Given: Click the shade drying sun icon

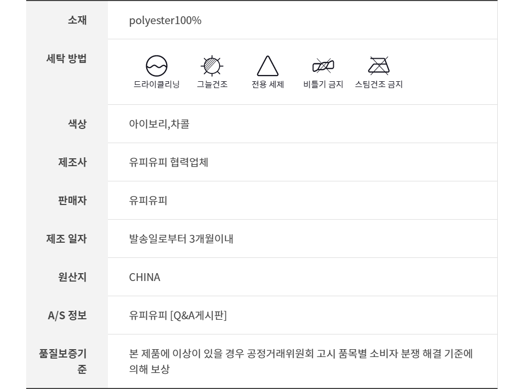Looking at the screenshot, I should coord(212,66).
